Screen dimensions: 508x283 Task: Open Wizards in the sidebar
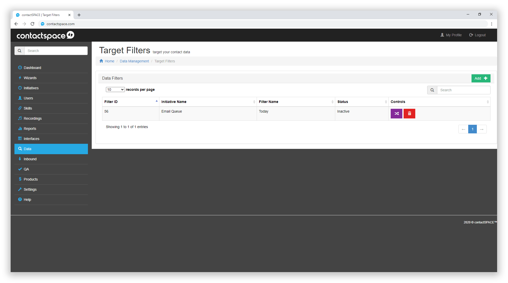point(51,78)
